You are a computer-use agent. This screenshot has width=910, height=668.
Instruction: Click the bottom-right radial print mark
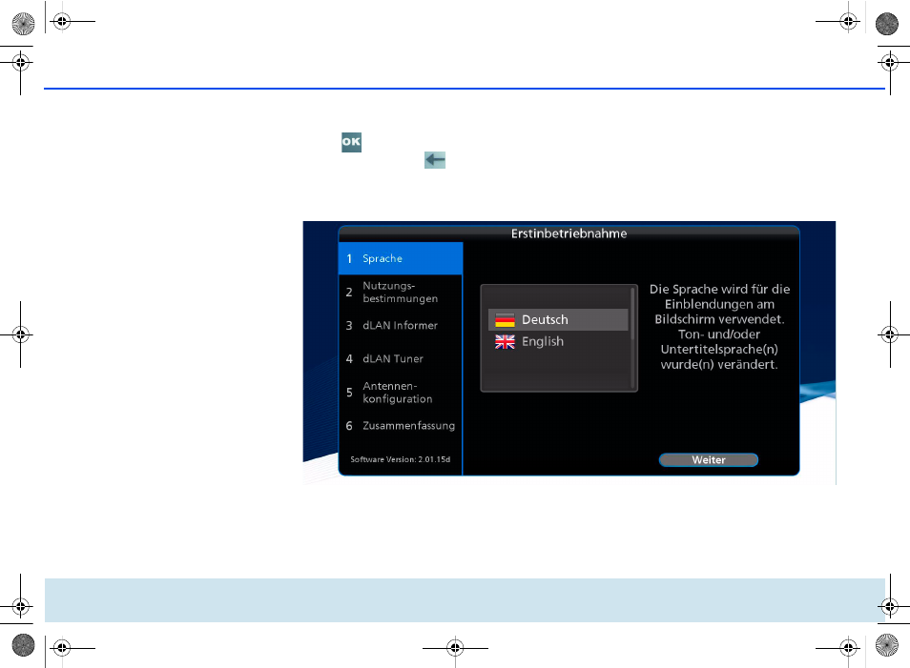887,646
